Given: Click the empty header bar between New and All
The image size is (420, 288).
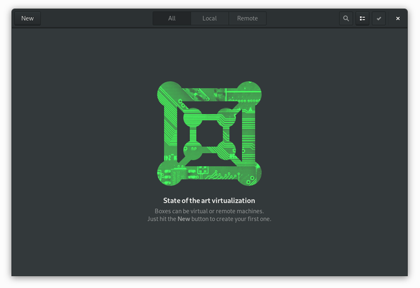Looking at the screenshot, I should click(x=97, y=18).
